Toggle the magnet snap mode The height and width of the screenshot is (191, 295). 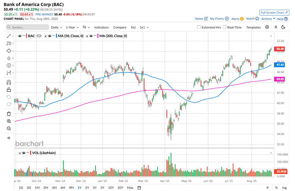coord(8,82)
